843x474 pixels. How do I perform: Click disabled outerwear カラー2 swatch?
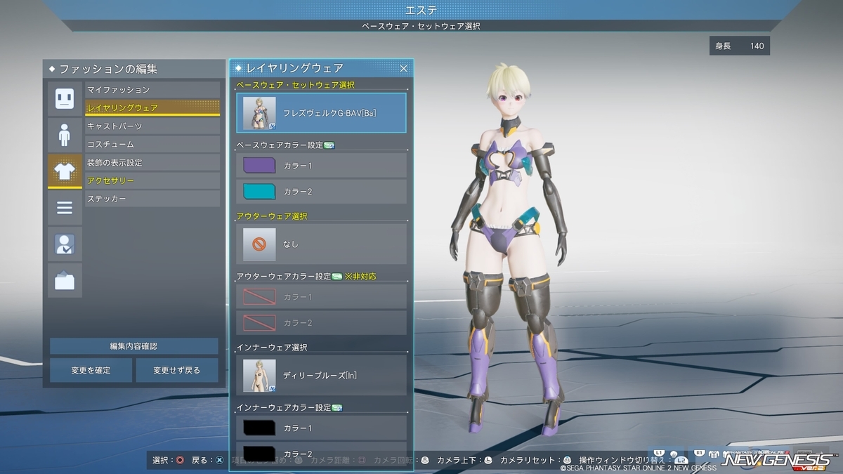(259, 322)
